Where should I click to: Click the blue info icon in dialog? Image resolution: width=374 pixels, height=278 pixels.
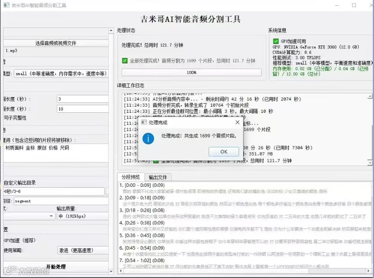tap(148, 139)
